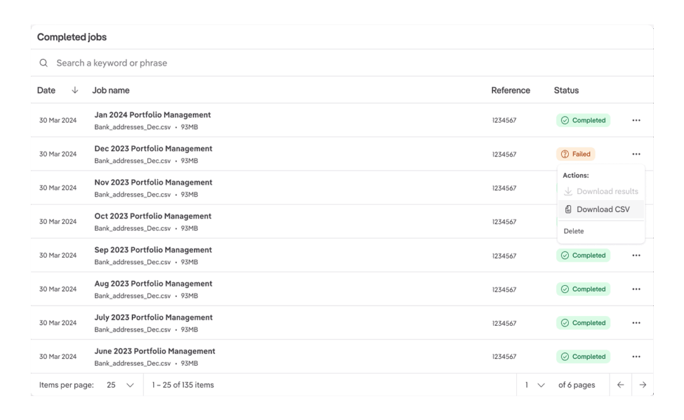
Task: Expand the items per page dropdown
Action: (120, 385)
